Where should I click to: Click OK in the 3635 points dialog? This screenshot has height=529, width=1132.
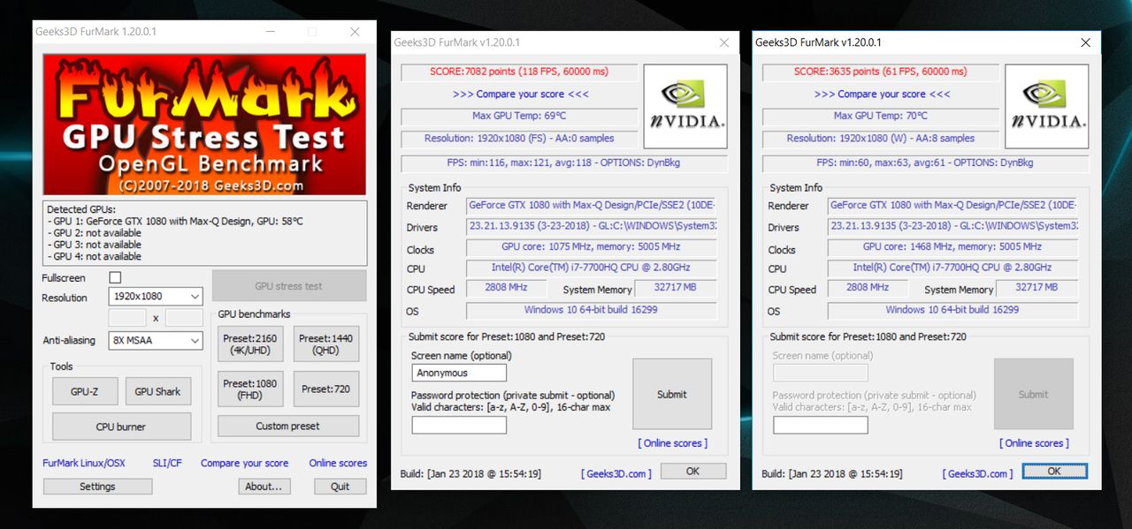tap(1054, 472)
